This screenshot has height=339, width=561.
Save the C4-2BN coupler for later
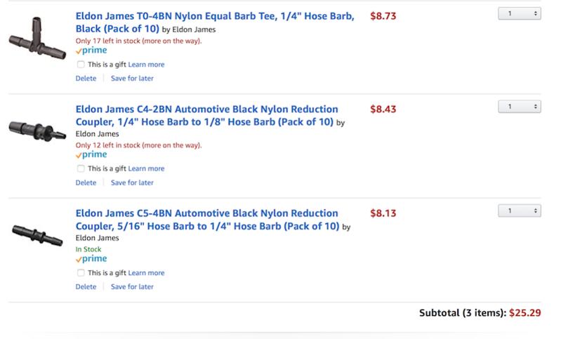[x=132, y=182]
